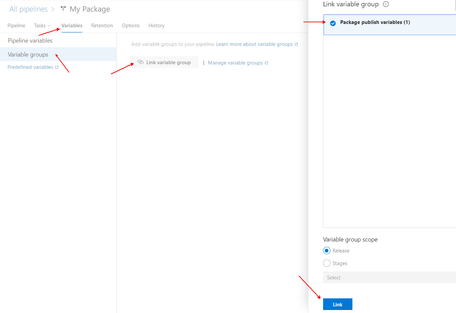The image size is (456, 313).
Task: Select Variable groups in the sidebar
Action: (28, 54)
